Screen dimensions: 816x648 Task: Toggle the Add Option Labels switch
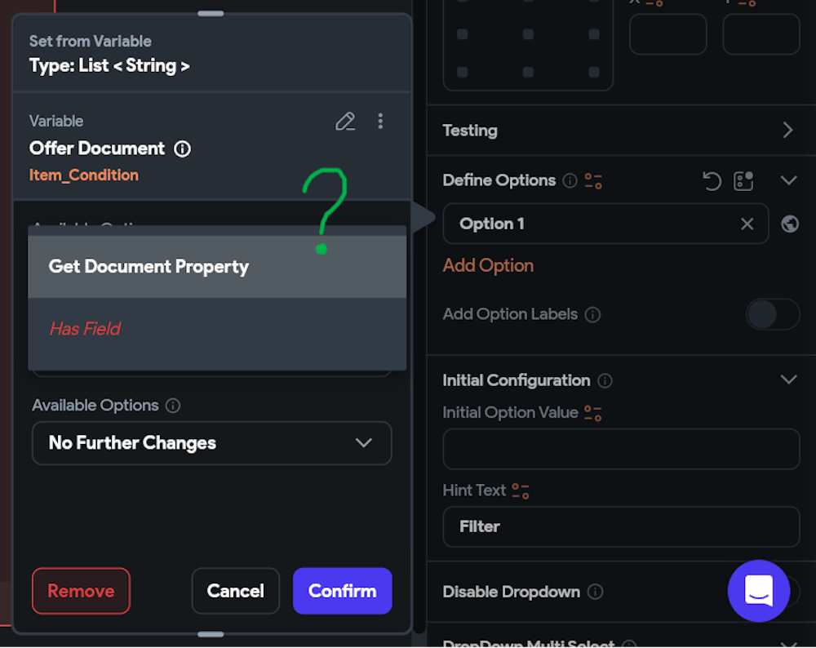[x=772, y=314]
